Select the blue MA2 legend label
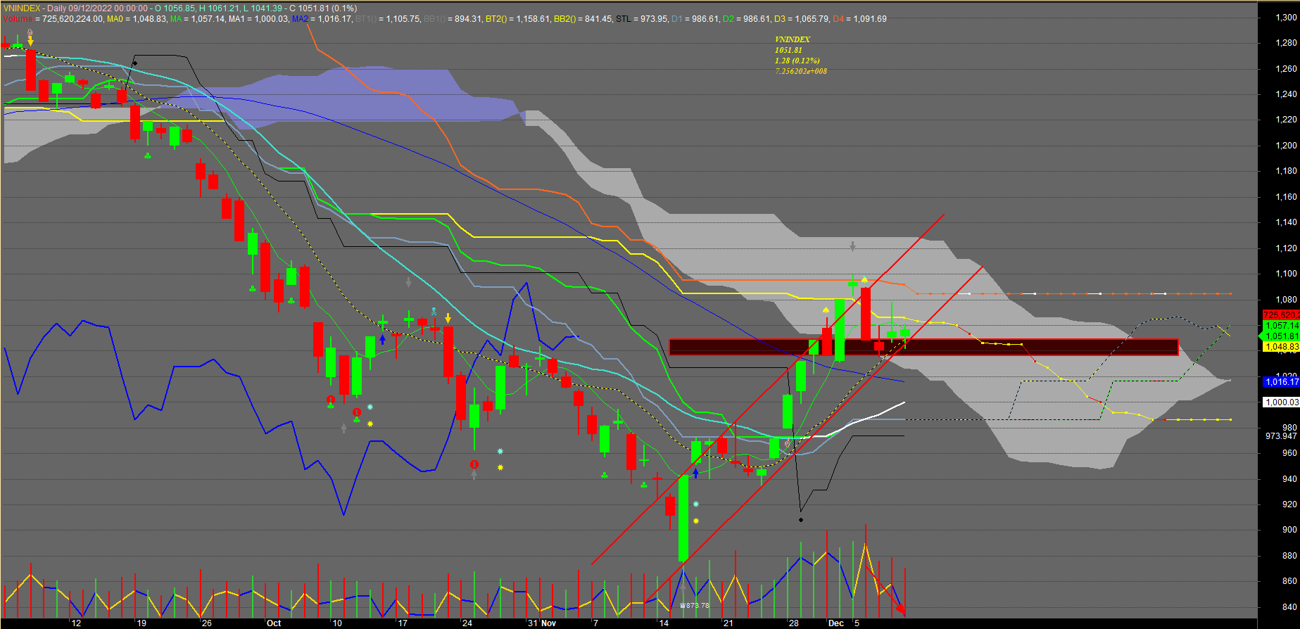Image resolution: width=1300 pixels, height=629 pixels. coord(301,19)
